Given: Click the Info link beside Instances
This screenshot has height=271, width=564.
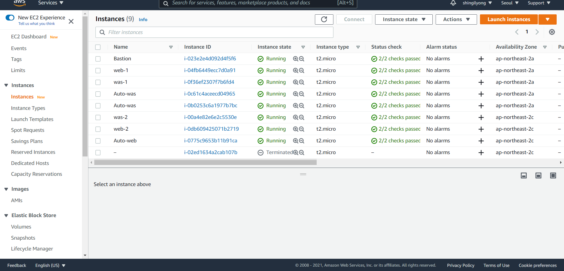Looking at the screenshot, I should (143, 20).
